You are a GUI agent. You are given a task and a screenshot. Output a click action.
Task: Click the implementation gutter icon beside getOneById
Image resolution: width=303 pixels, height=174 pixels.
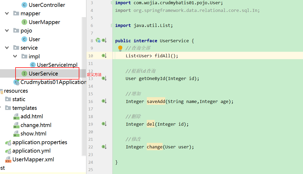click(x=104, y=78)
